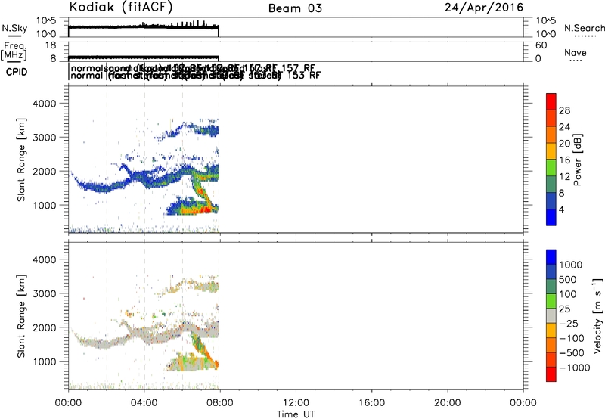Click the "Power [dB]" colorbar title
The width and height of the screenshot is (605, 419).
coord(577,160)
